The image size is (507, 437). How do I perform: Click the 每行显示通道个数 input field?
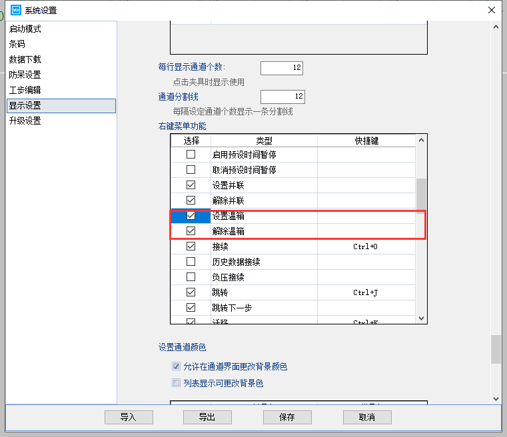click(x=282, y=68)
